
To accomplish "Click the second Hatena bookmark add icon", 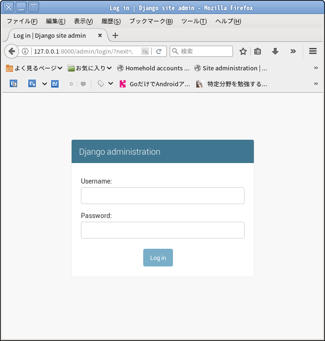I will (32, 84).
